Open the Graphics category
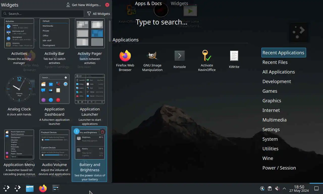 coord(272,101)
